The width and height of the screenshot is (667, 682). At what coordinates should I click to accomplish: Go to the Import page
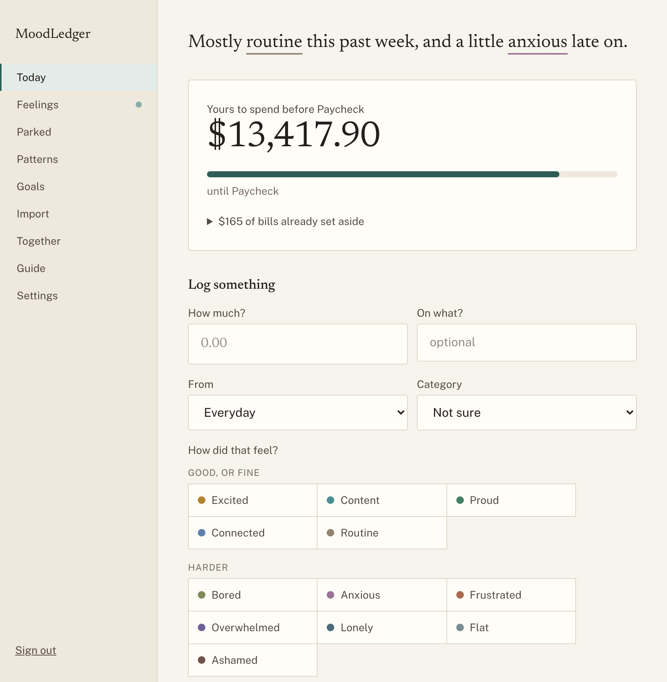point(78,214)
